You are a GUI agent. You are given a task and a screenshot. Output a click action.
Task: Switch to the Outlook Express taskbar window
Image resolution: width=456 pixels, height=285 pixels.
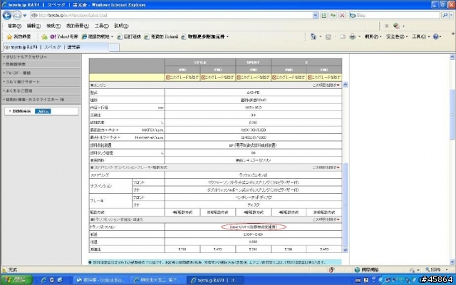pyautogui.click(x=100, y=280)
